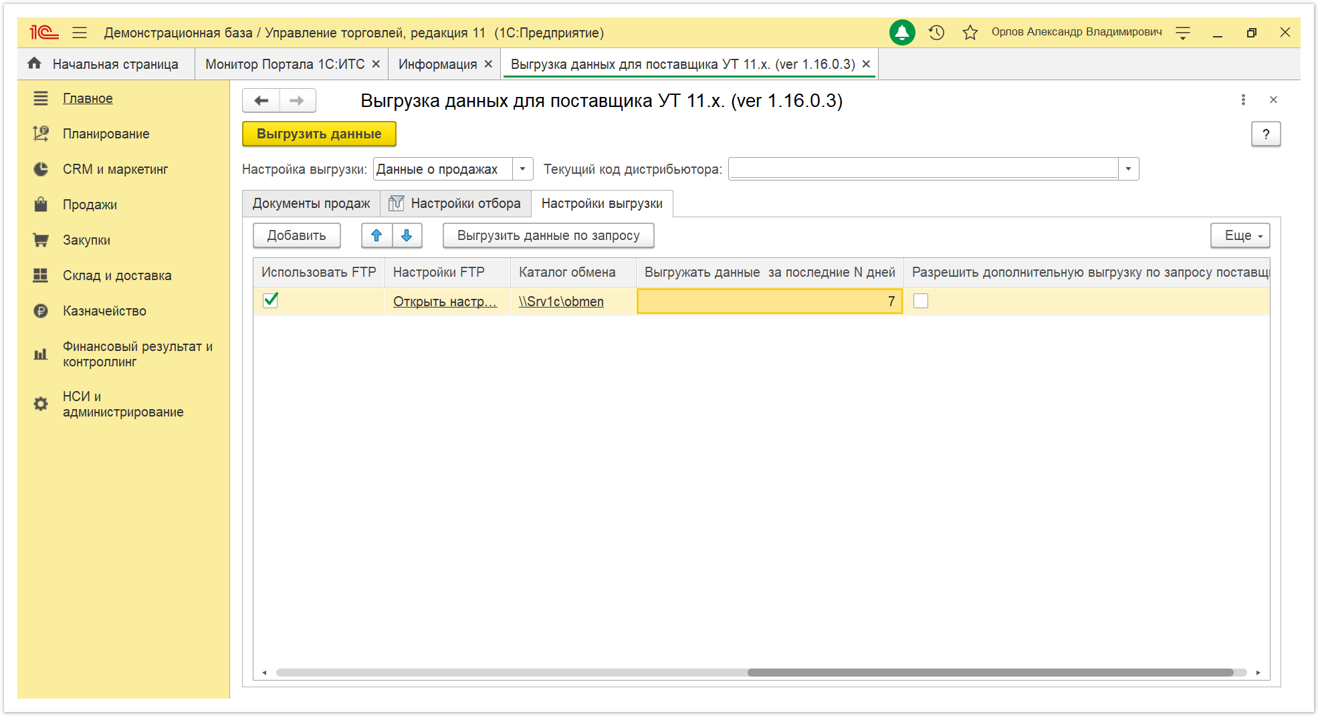Close the Выгрузка данных tab
Image resolution: width=1318 pixels, height=716 pixels.
pyautogui.click(x=866, y=64)
